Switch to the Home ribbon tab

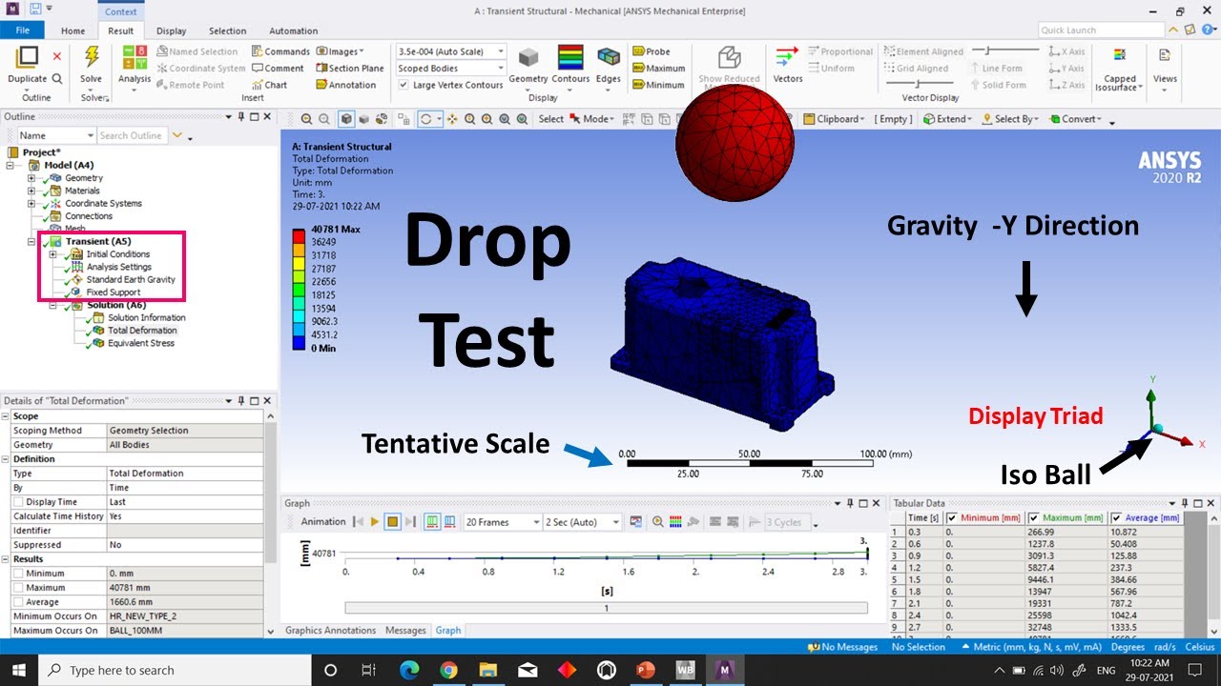point(72,30)
